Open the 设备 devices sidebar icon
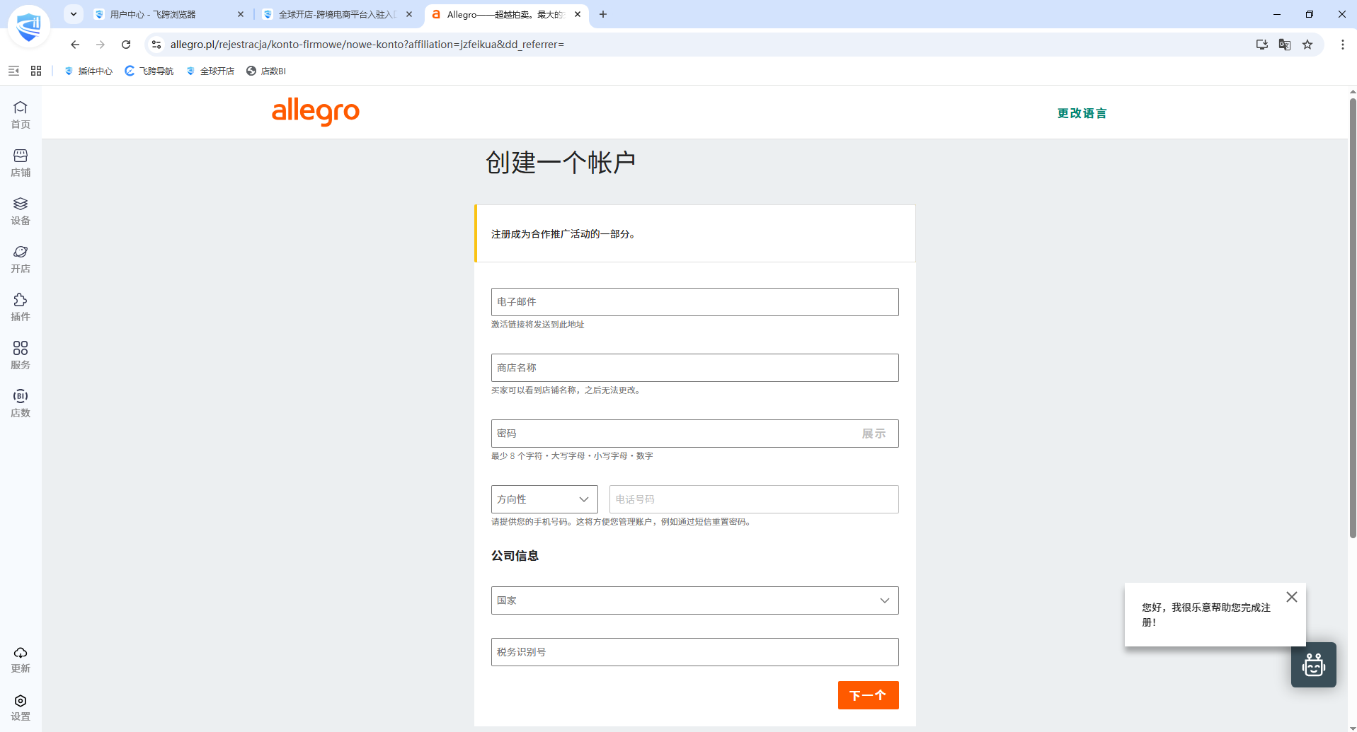Image resolution: width=1357 pixels, height=732 pixels. coord(21,211)
